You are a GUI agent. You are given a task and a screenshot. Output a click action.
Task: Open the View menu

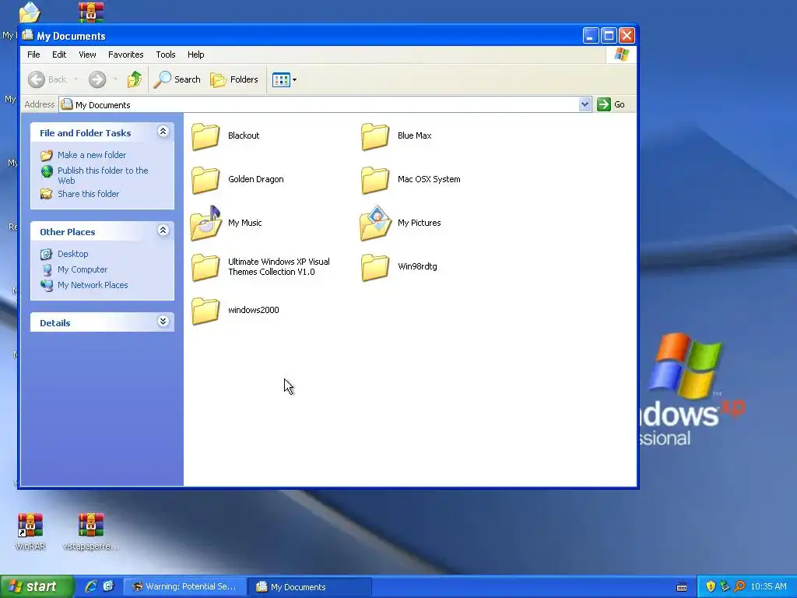click(x=87, y=55)
